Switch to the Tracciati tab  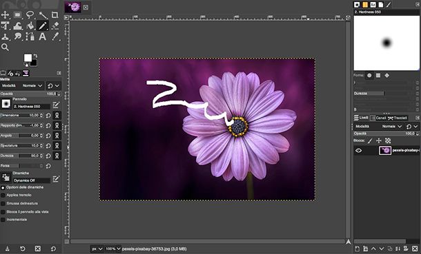click(398, 118)
